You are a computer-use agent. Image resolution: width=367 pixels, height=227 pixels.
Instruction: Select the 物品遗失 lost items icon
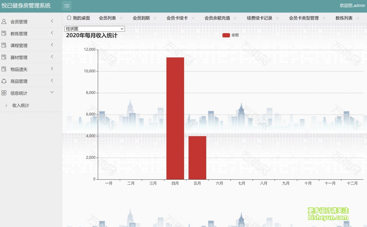[4, 69]
